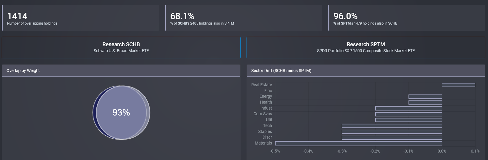Image resolution: width=488 pixels, height=160 pixels.
Task: Click the Tech sector bar
Action: pos(392,126)
